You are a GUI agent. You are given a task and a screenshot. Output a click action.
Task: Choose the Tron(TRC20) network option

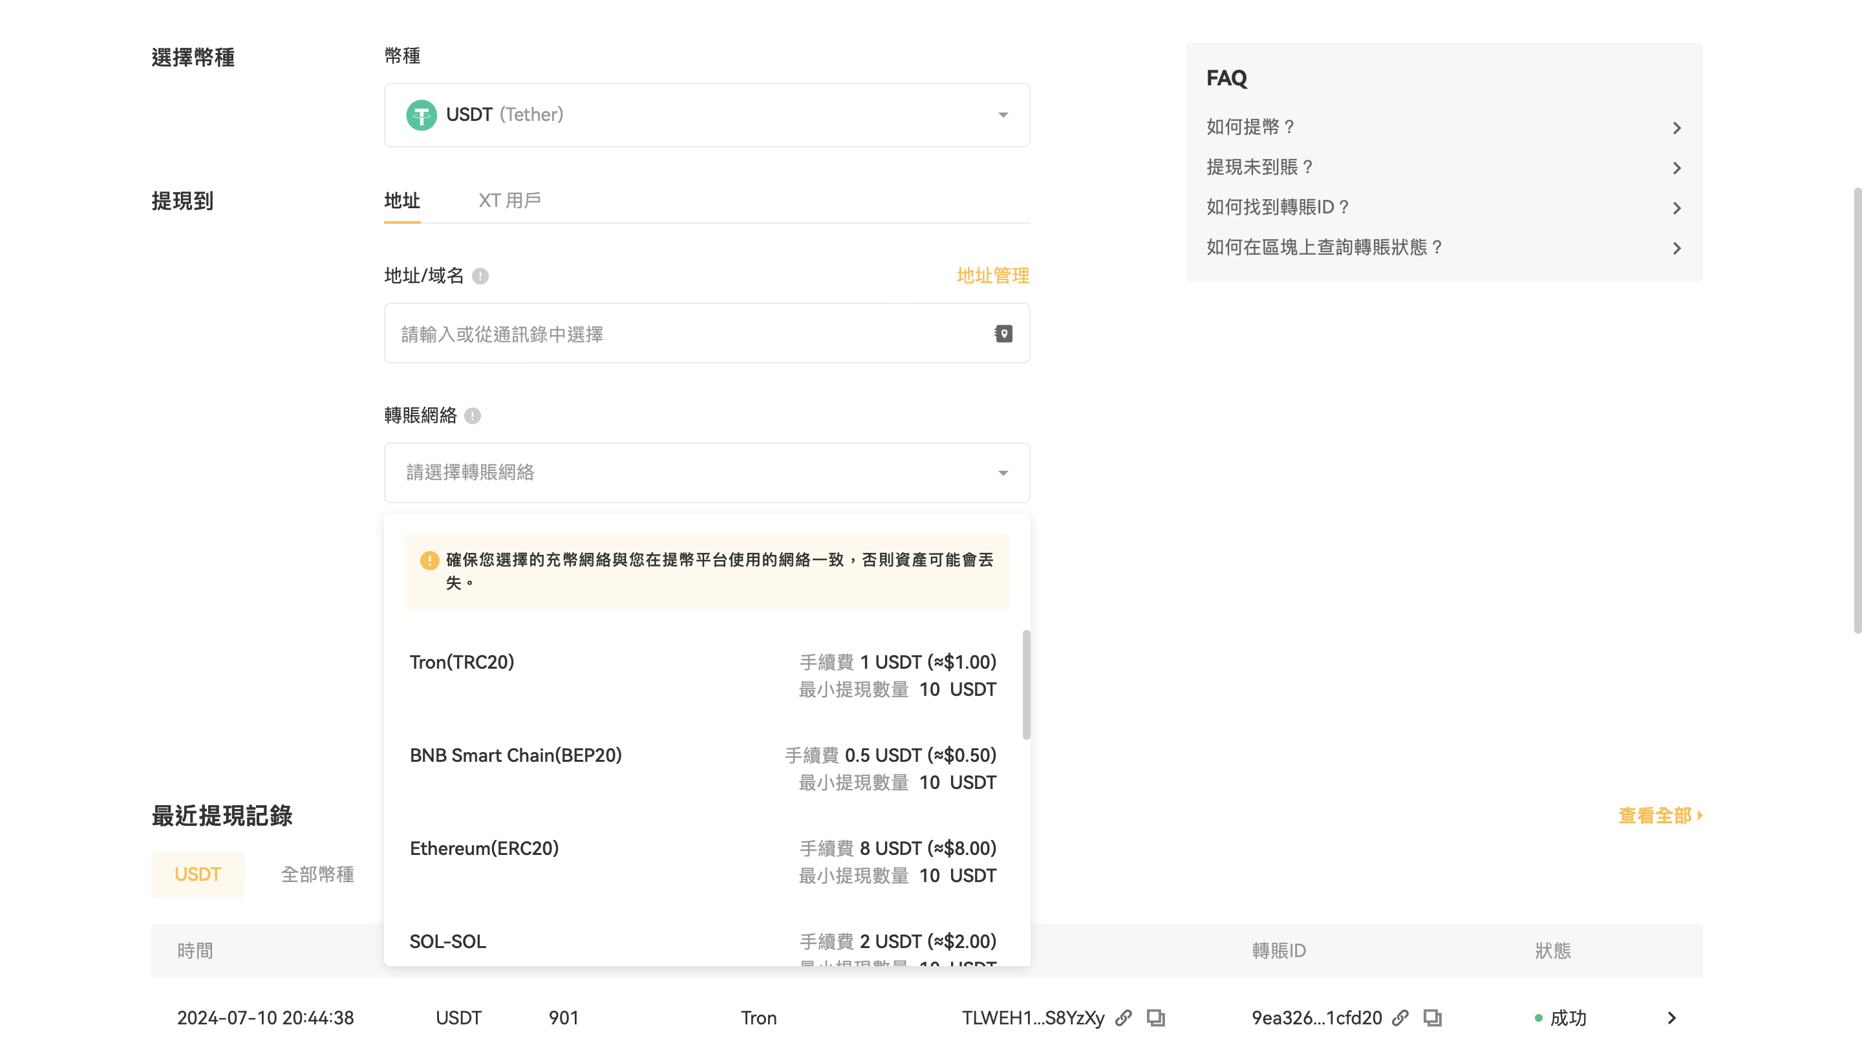click(702, 676)
